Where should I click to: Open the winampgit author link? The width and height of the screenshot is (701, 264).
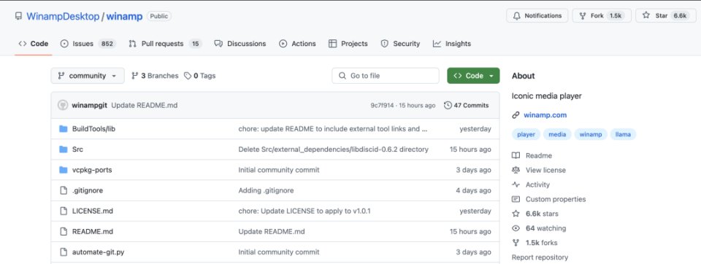89,106
